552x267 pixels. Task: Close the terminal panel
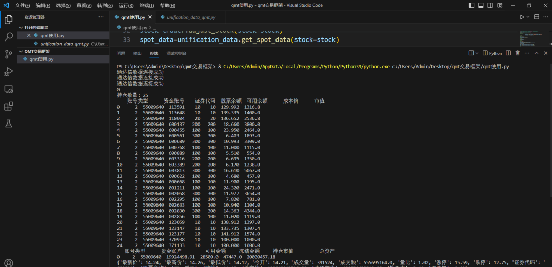pyautogui.click(x=546, y=53)
